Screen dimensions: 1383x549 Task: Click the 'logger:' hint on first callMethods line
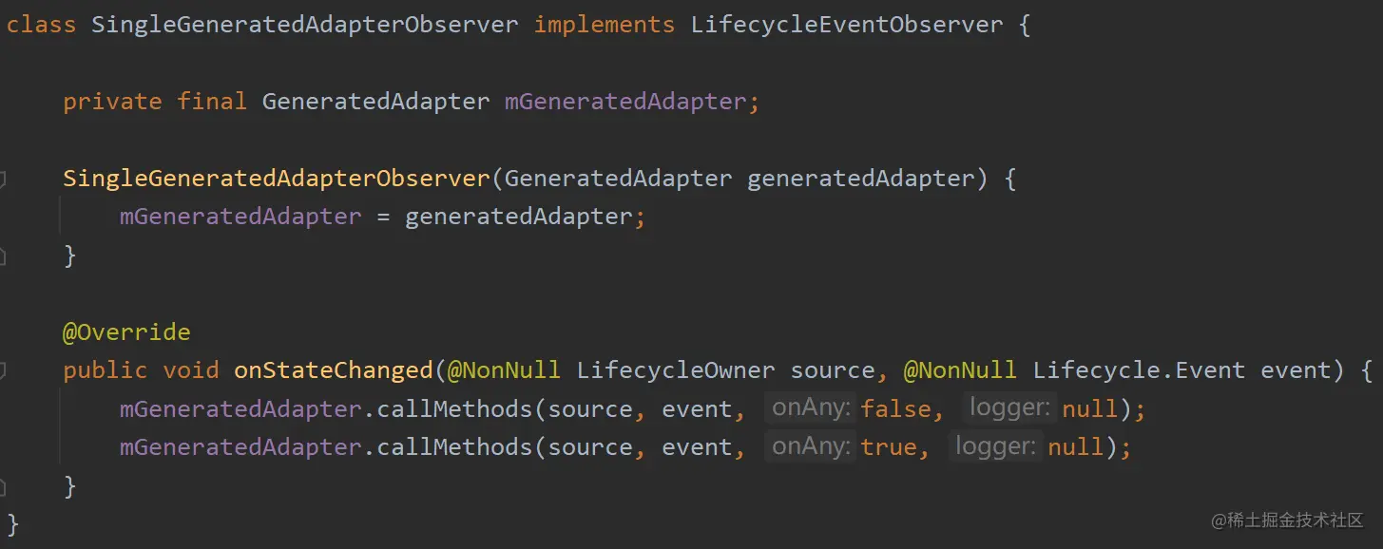coord(1009,408)
